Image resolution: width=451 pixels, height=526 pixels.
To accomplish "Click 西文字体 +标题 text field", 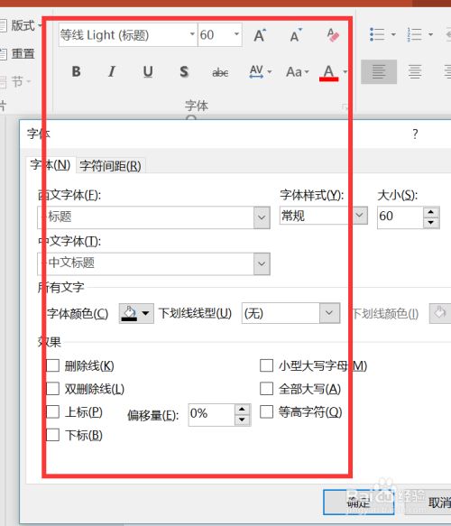I will [x=145, y=217].
